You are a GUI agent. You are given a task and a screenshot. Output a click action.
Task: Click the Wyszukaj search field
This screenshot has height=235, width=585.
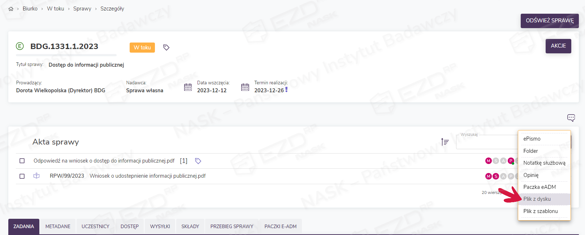coord(486,142)
